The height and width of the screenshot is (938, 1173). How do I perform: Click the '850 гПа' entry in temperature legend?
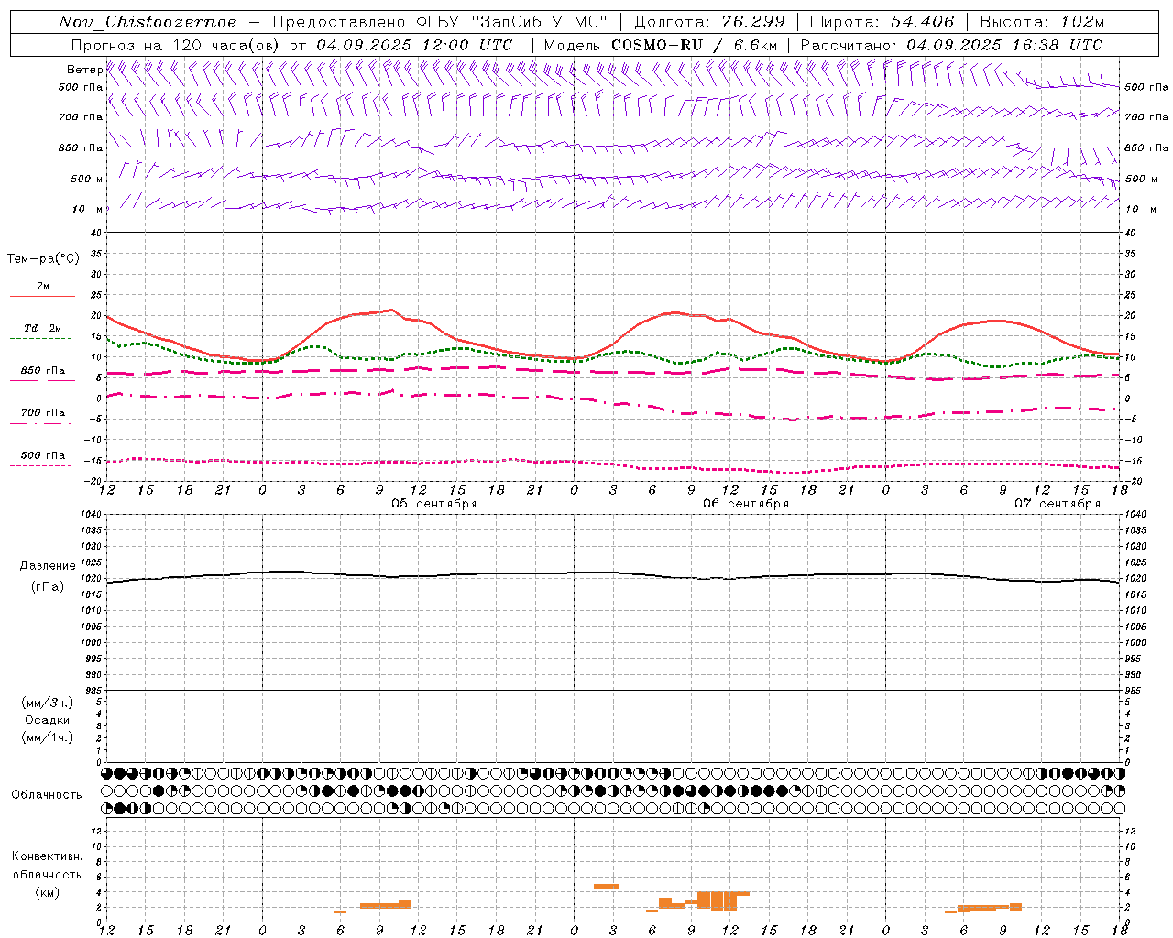[43, 371]
